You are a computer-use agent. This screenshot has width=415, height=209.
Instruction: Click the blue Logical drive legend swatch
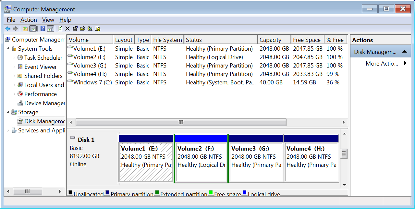[x=244, y=193]
